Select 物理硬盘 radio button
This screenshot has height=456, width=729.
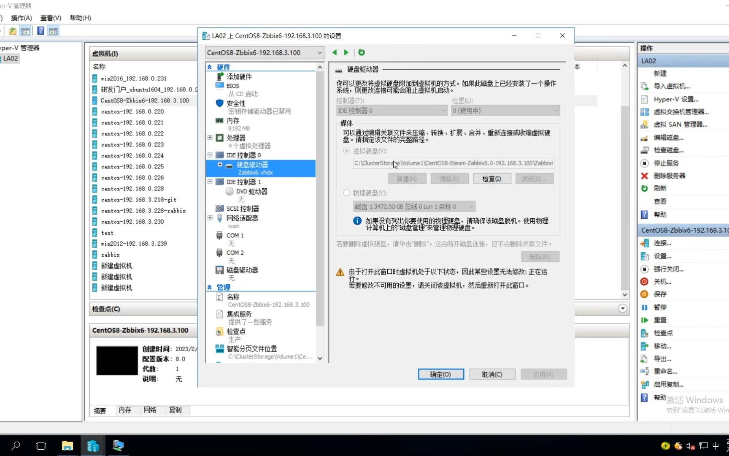[347, 193]
